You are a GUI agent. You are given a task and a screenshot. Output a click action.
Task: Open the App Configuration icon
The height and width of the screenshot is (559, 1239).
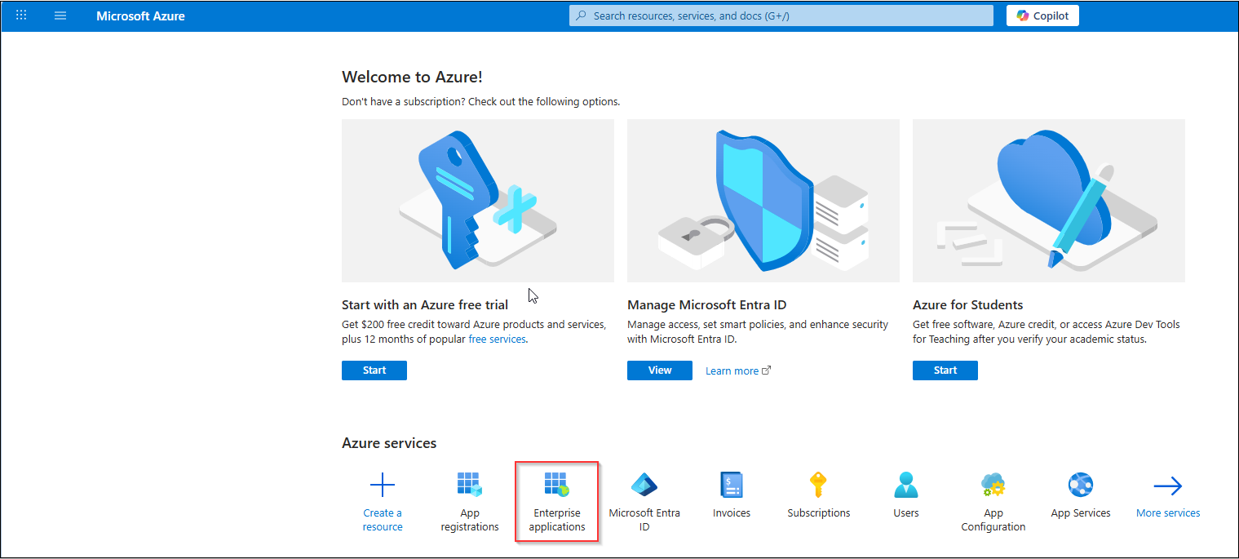point(993,486)
